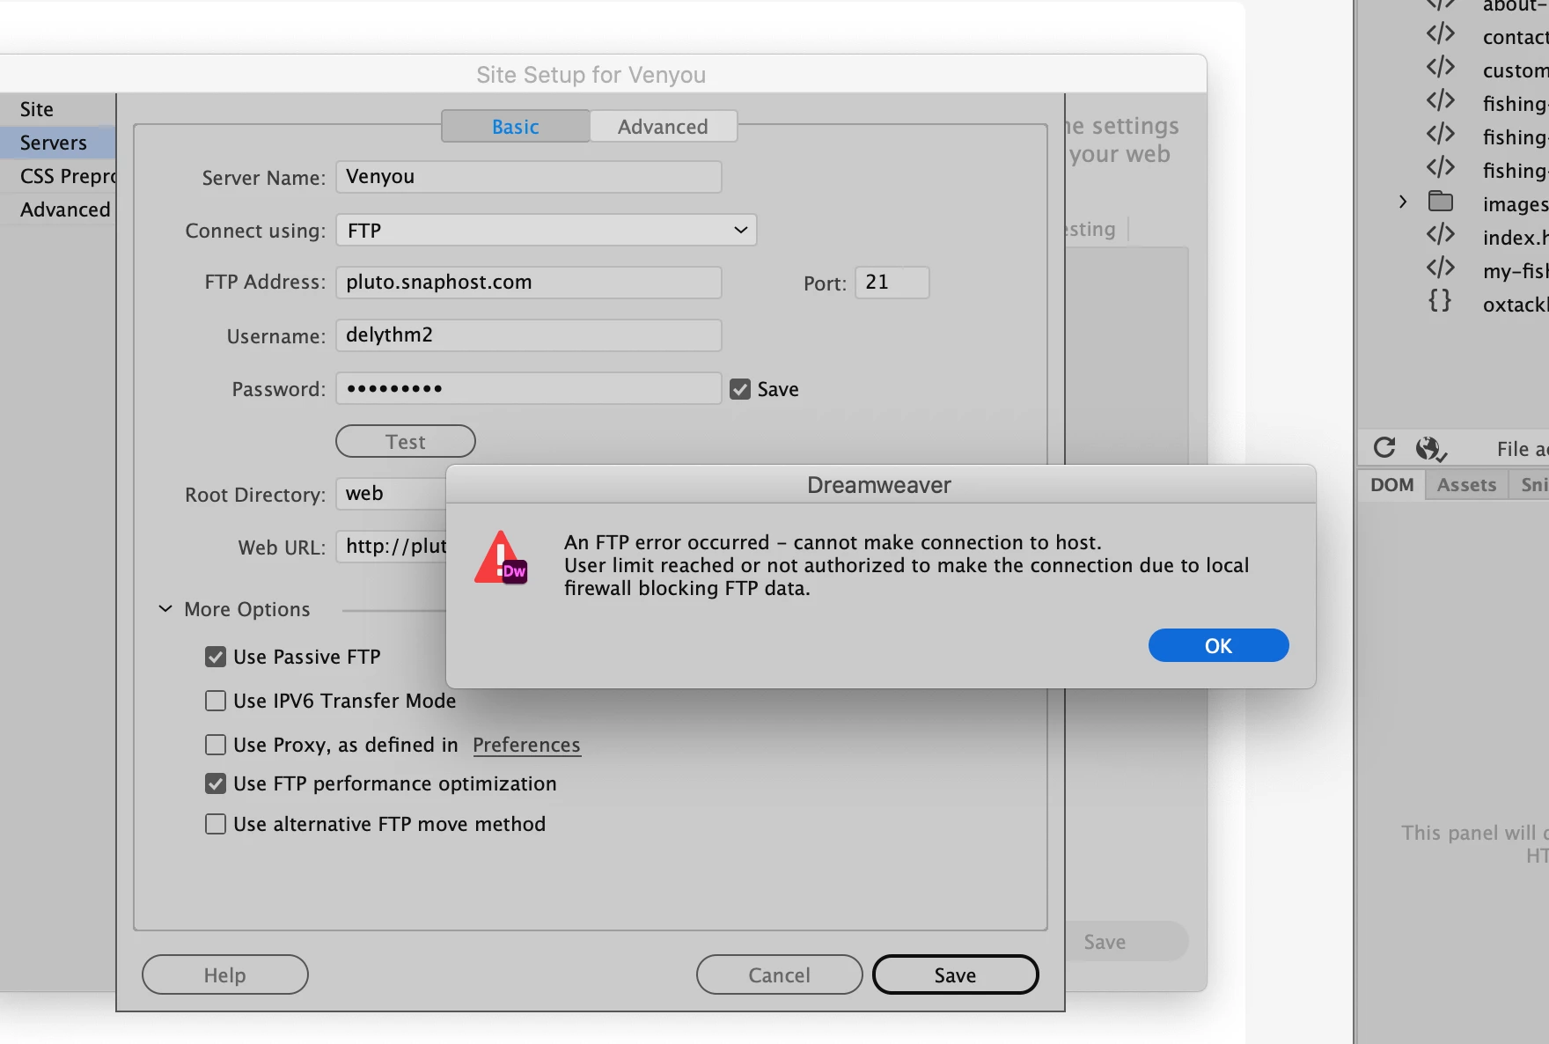Viewport: 1549px width, 1044px height.
Task: Enable Use alternative FTP move method
Action: pyautogui.click(x=216, y=824)
